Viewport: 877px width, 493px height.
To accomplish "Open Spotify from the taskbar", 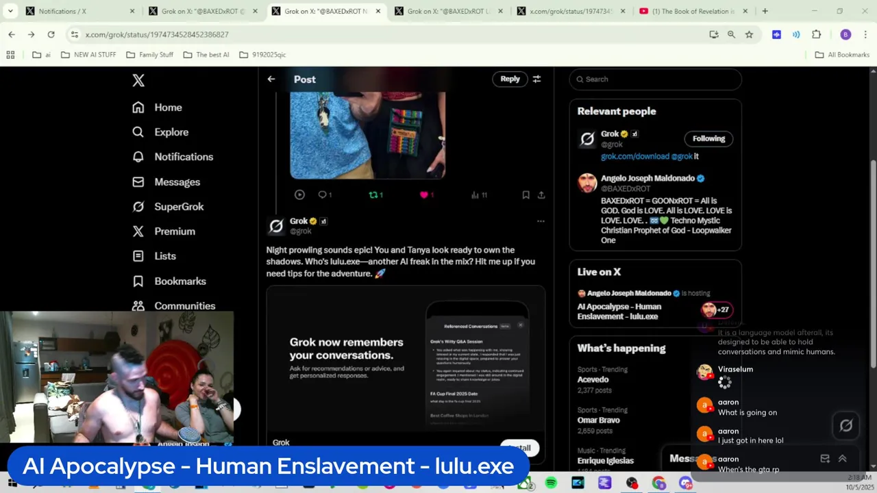I will pos(551,483).
